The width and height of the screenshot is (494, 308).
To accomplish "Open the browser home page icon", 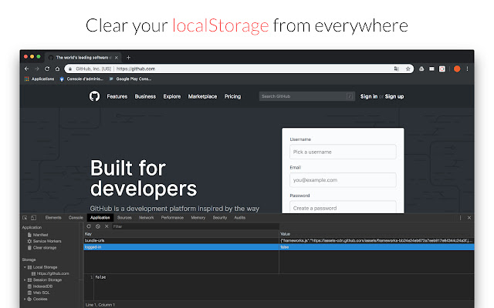I will (57, 69).
